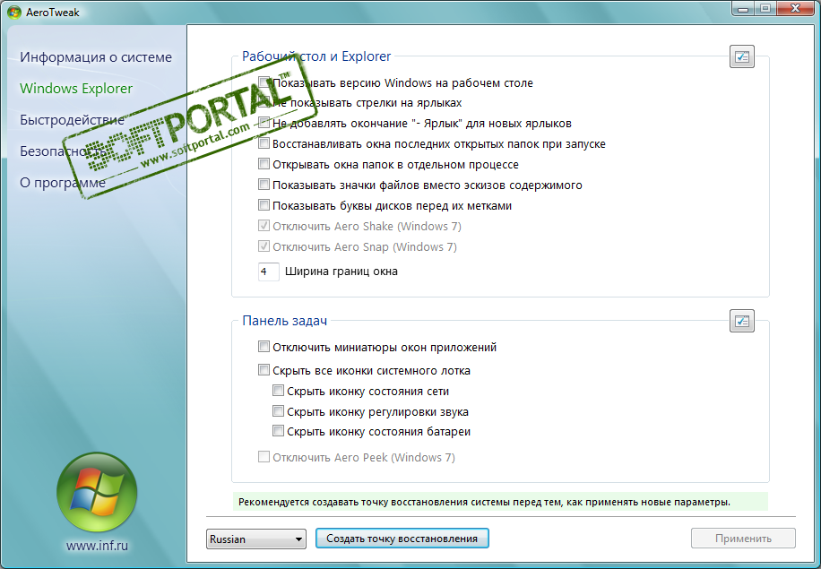
Task: Open Информация о системе section
Action: click(96, 57)
